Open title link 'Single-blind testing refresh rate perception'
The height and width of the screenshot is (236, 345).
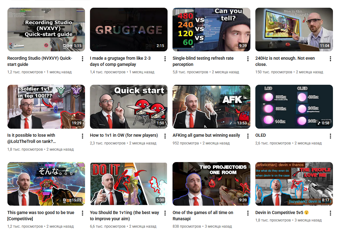coord(203,61)
